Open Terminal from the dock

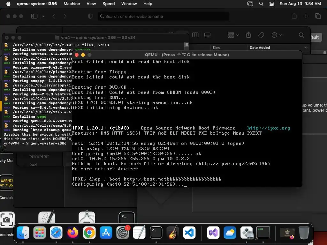pos(156,233)
